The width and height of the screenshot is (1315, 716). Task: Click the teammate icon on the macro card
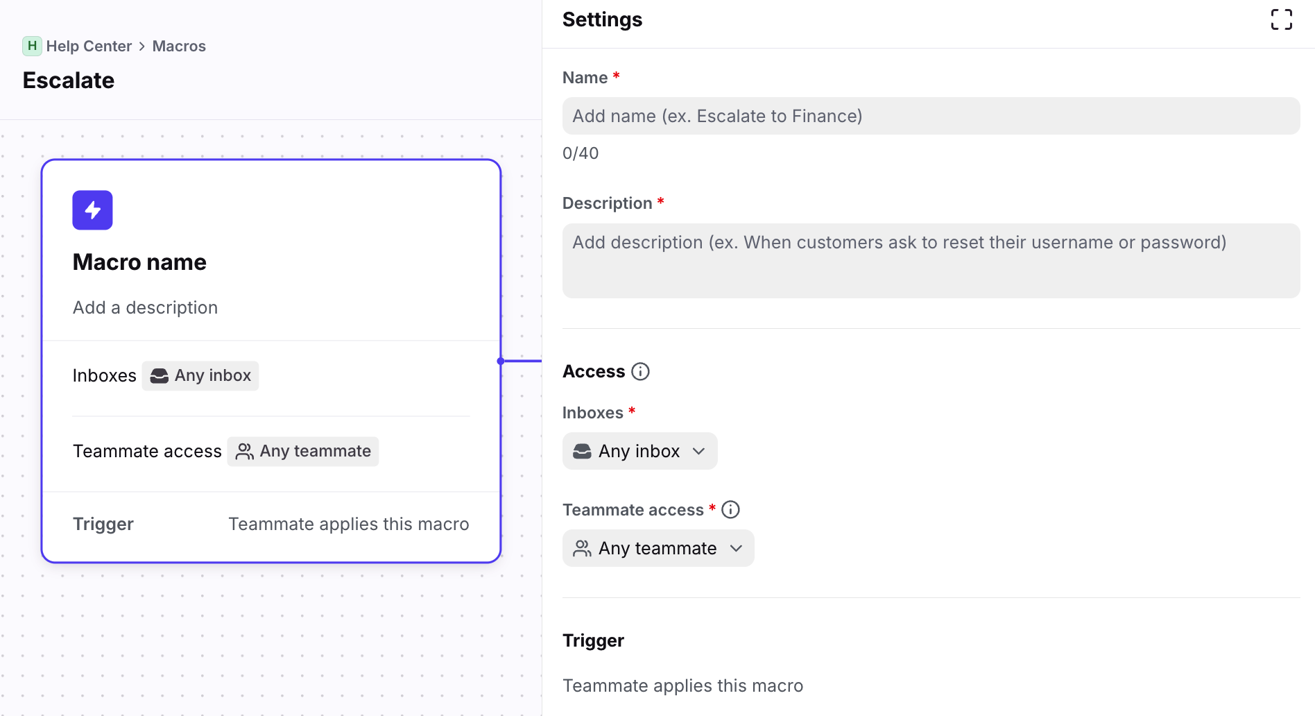click(244, 452)
